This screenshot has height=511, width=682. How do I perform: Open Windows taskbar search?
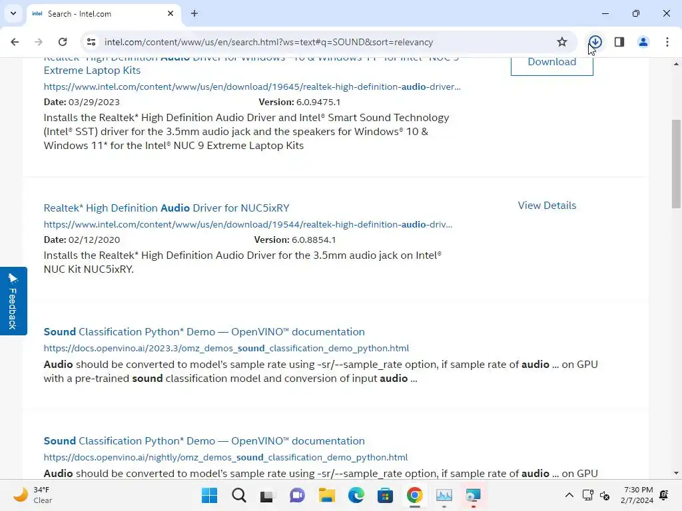[239, 495]
